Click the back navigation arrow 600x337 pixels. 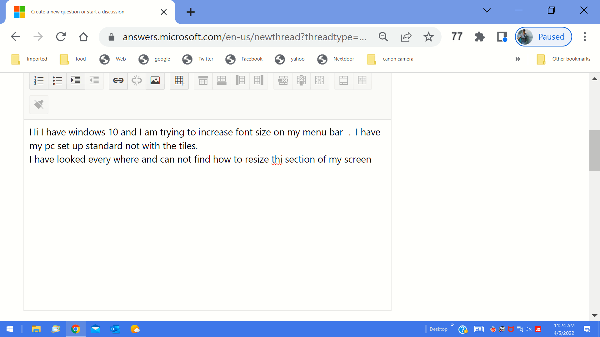(15, 37)
